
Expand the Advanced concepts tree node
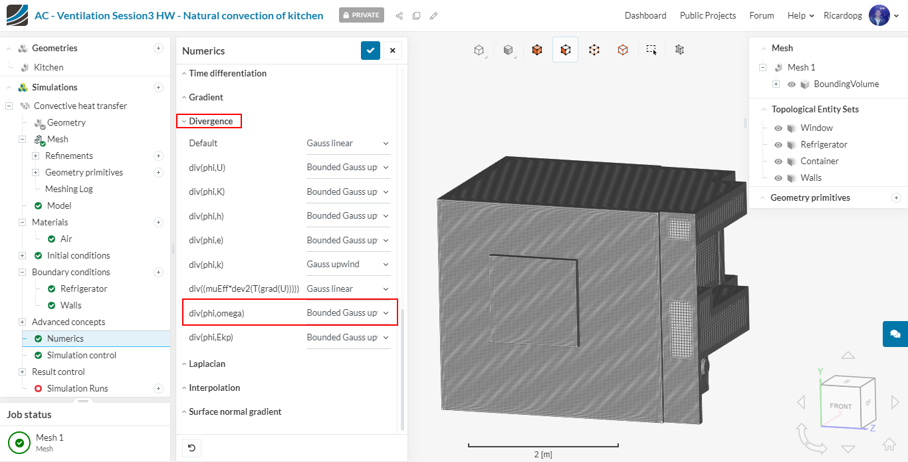pos(22,322)
